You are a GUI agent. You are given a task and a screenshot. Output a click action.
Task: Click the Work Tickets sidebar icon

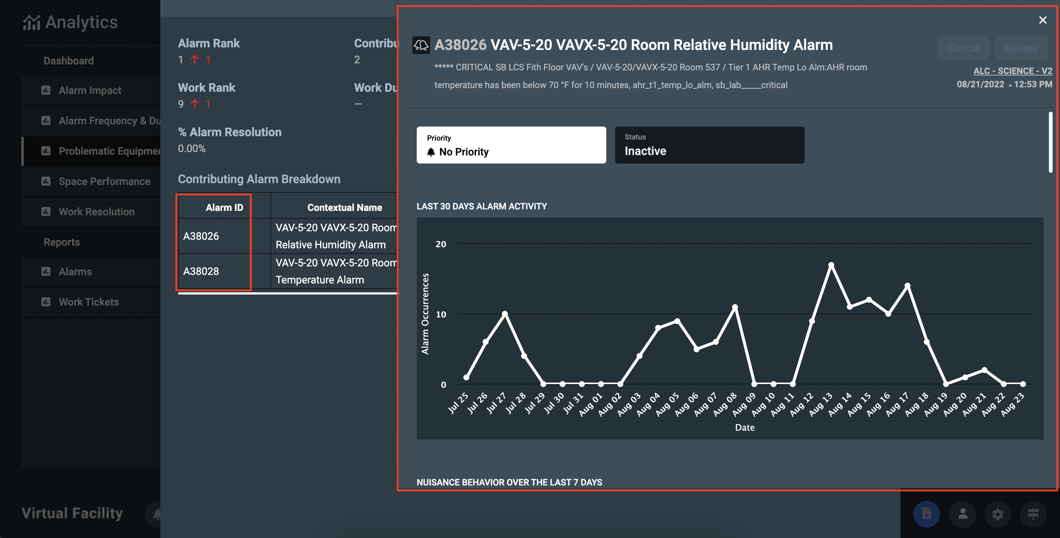click(x=46, y=302)
